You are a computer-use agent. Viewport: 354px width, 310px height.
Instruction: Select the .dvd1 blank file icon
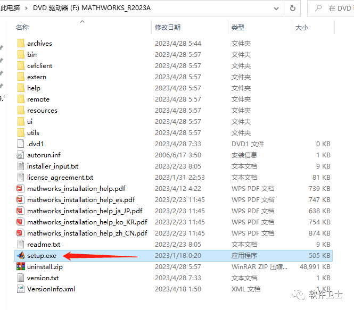[21, 144]
